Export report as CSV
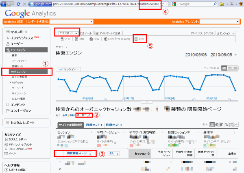Screen dimensions: 244x173 coord(94,39)
